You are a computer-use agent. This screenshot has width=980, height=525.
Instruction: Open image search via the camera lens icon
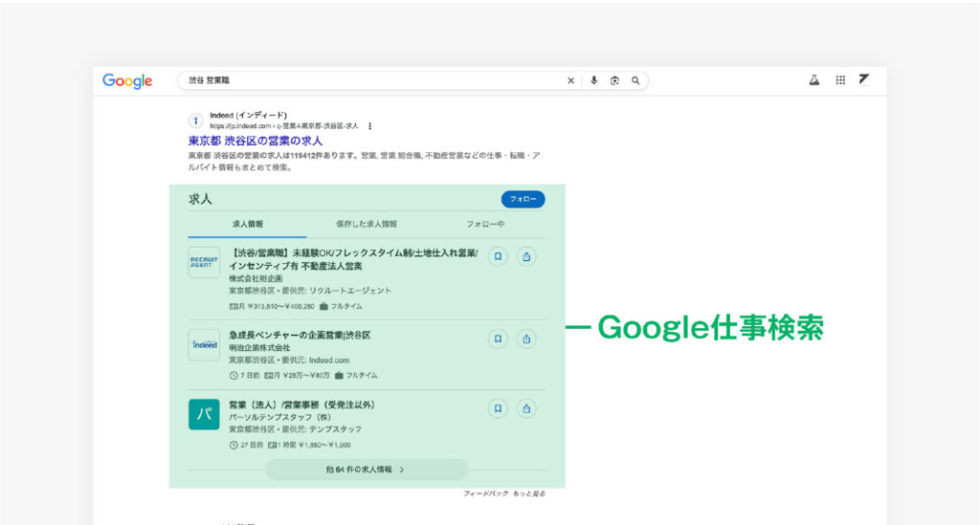click(614, 81)
